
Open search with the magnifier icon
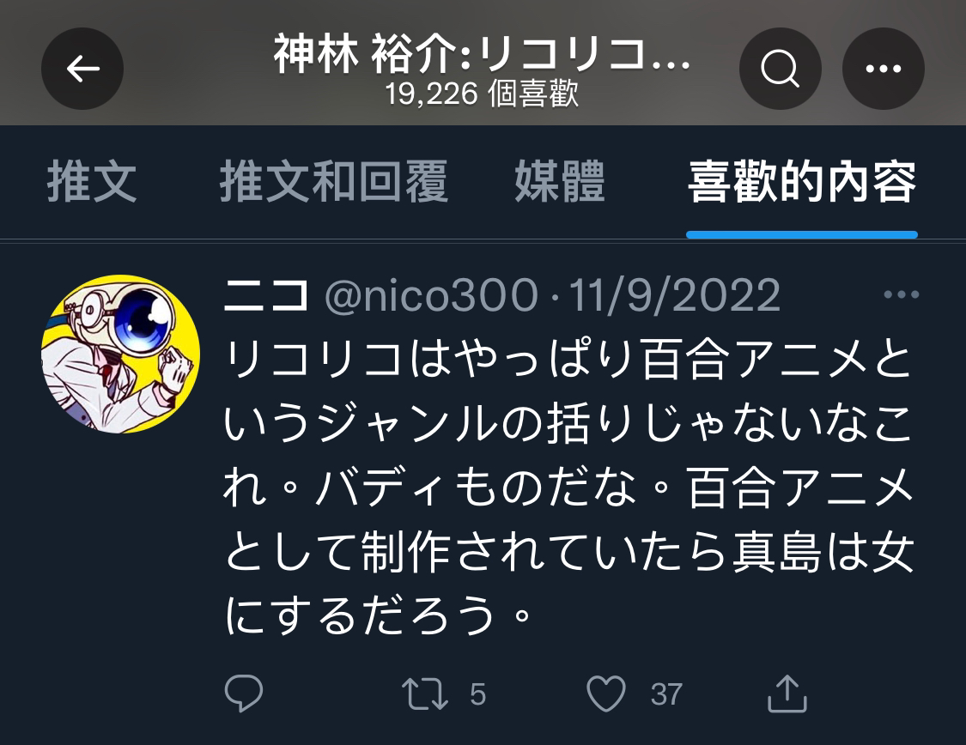(780, 69)
